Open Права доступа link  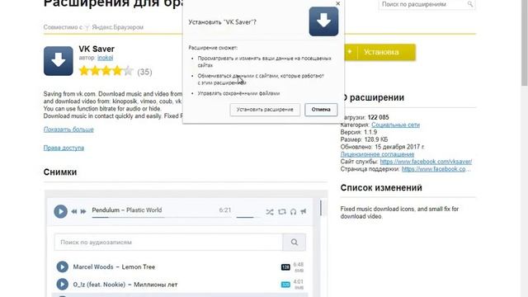tap(64, 148)
